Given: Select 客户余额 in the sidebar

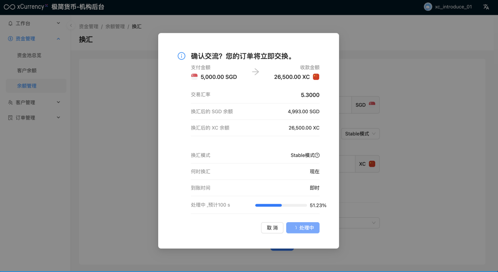Looking at the screenshot, I should tap(27, 70).
